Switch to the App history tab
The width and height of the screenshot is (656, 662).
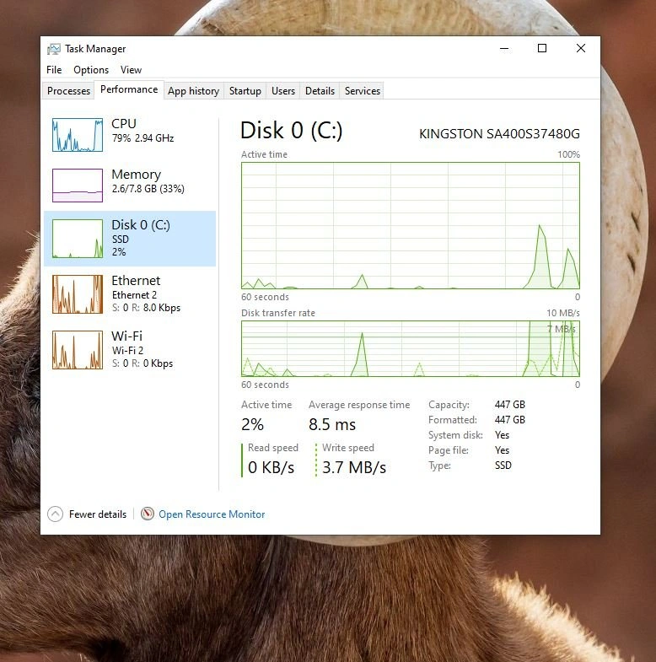point(193,91)
